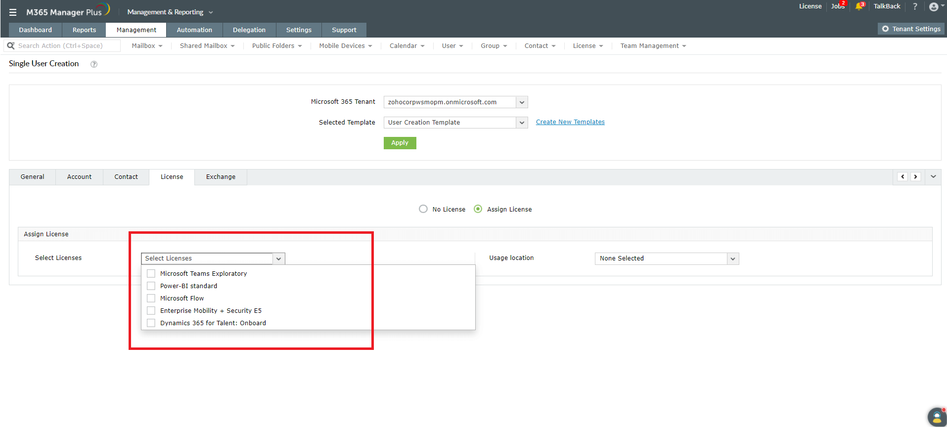Click the help question mark in header
Viewport: 947px width, 429px height.
[x=915, y=6]
